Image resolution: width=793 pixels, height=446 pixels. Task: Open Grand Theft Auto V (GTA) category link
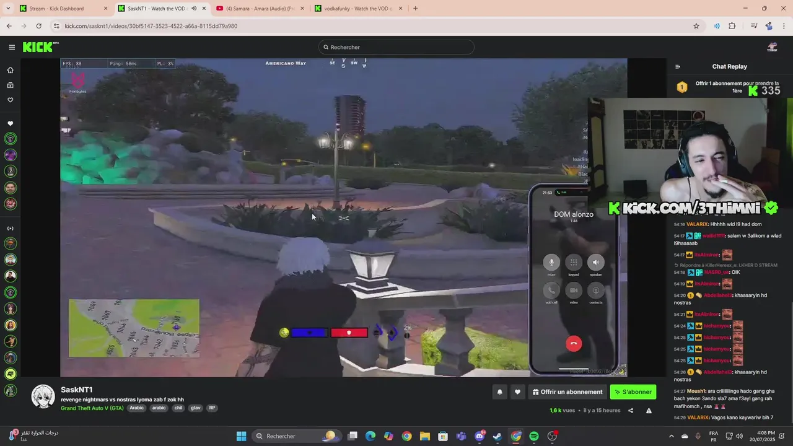[92, 408]
